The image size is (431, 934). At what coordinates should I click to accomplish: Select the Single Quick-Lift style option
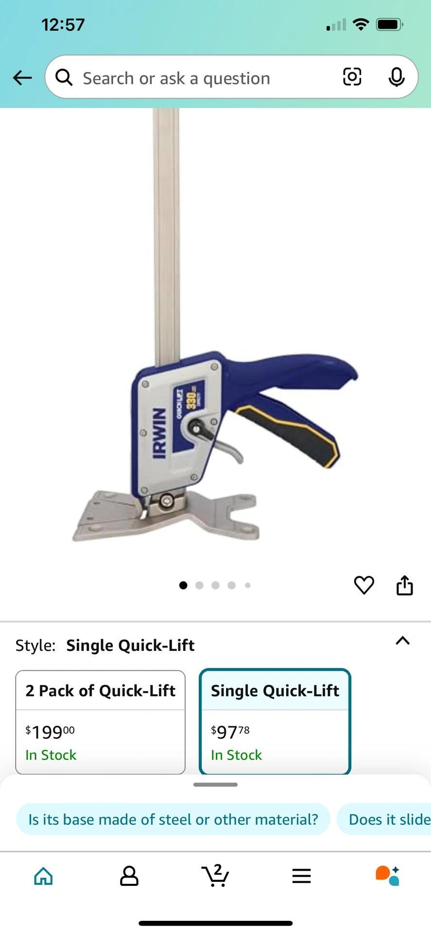(x=275, y=722)
